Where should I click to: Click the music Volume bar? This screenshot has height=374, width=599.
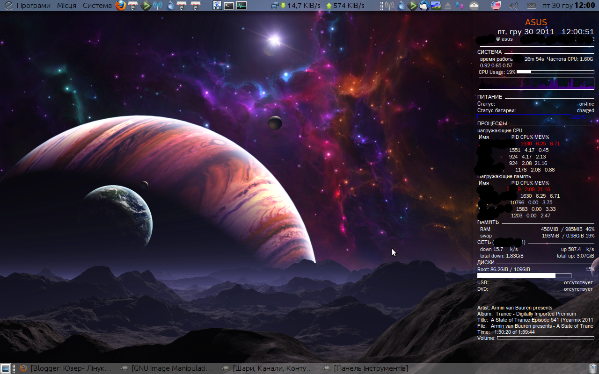(545, 338)
